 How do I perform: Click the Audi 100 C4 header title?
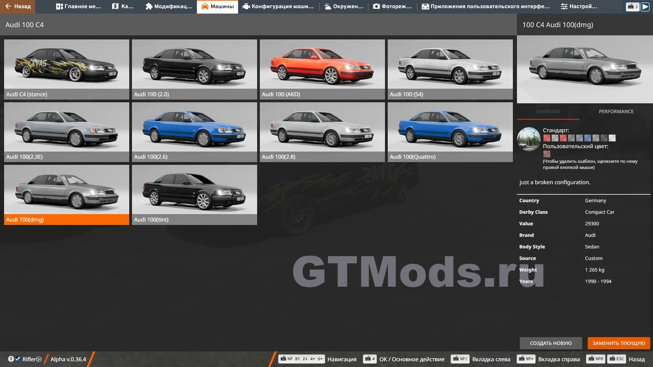[x=24, y=24]
